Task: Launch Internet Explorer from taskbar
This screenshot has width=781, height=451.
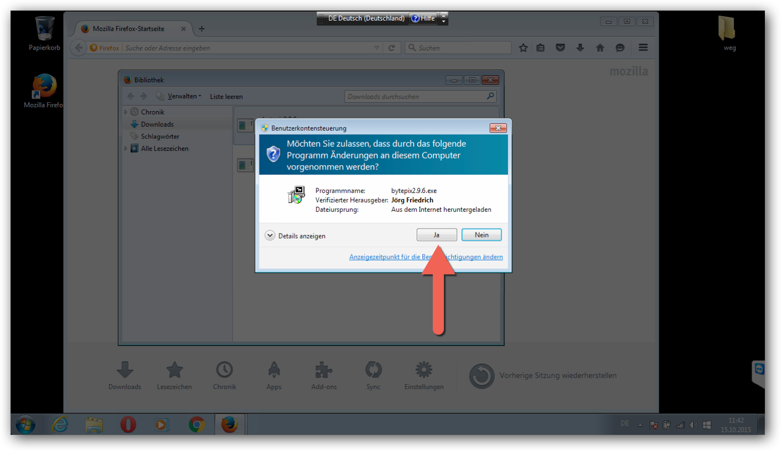Action: point(60,425)
